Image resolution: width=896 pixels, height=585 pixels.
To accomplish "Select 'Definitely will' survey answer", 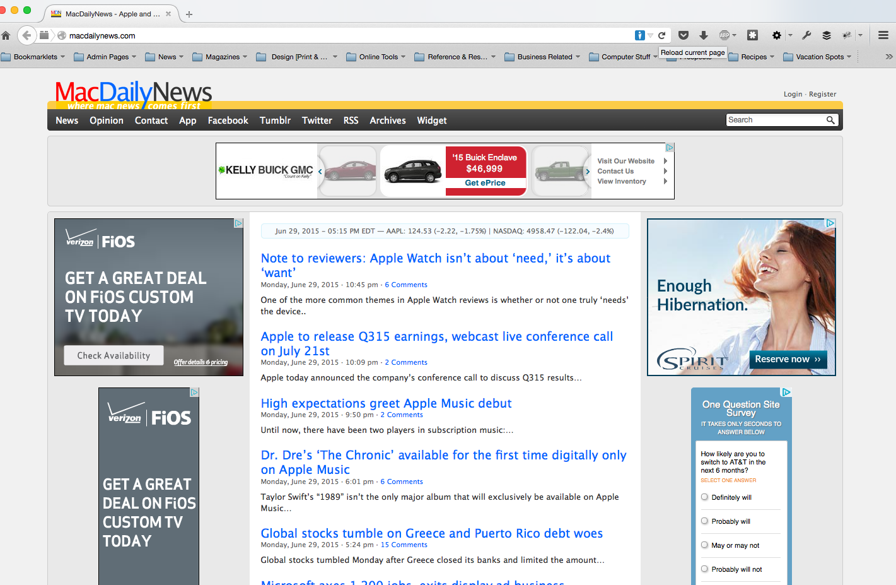I will click(704, 497).
